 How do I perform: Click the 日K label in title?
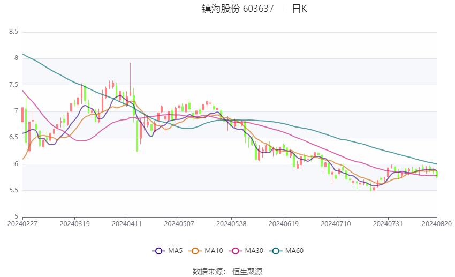[x=299, y=9]
